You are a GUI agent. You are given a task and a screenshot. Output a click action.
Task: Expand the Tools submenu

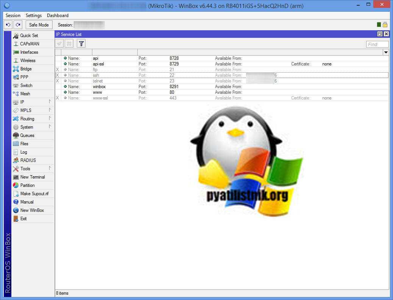(x=33, y=168)
